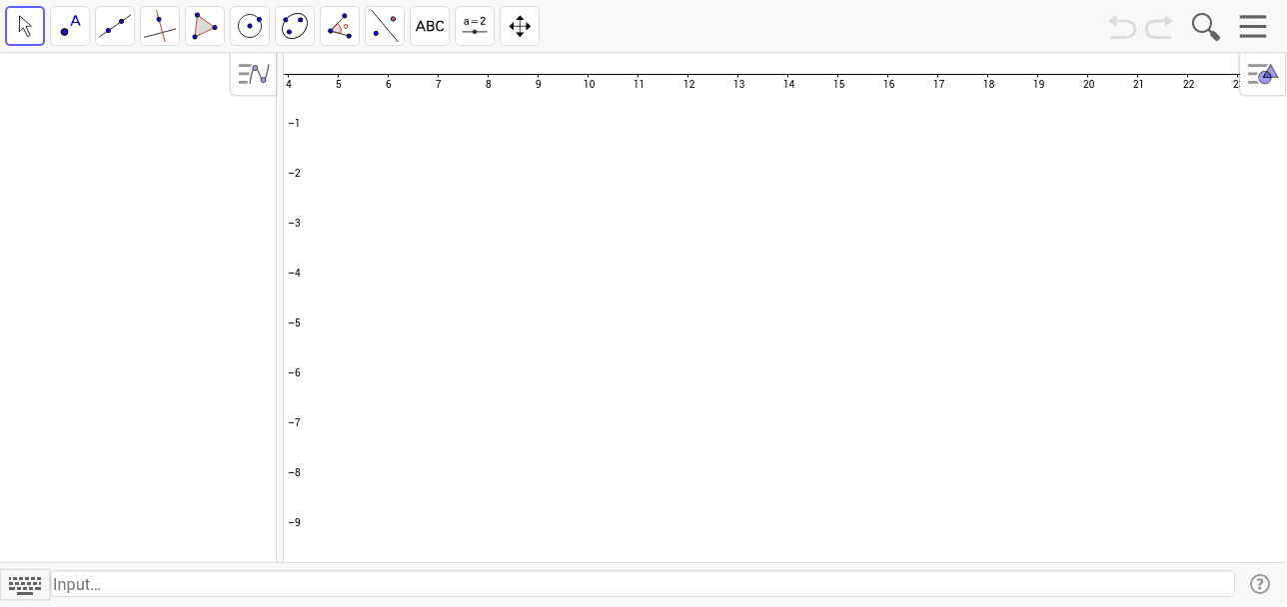Toggle the Algebra view style bar
This screenshot has height=607, width=1287.
click(254, 74)
